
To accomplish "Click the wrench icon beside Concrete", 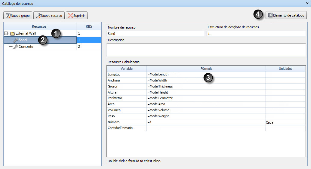I will pyautogui.click(x=16, y=47).
